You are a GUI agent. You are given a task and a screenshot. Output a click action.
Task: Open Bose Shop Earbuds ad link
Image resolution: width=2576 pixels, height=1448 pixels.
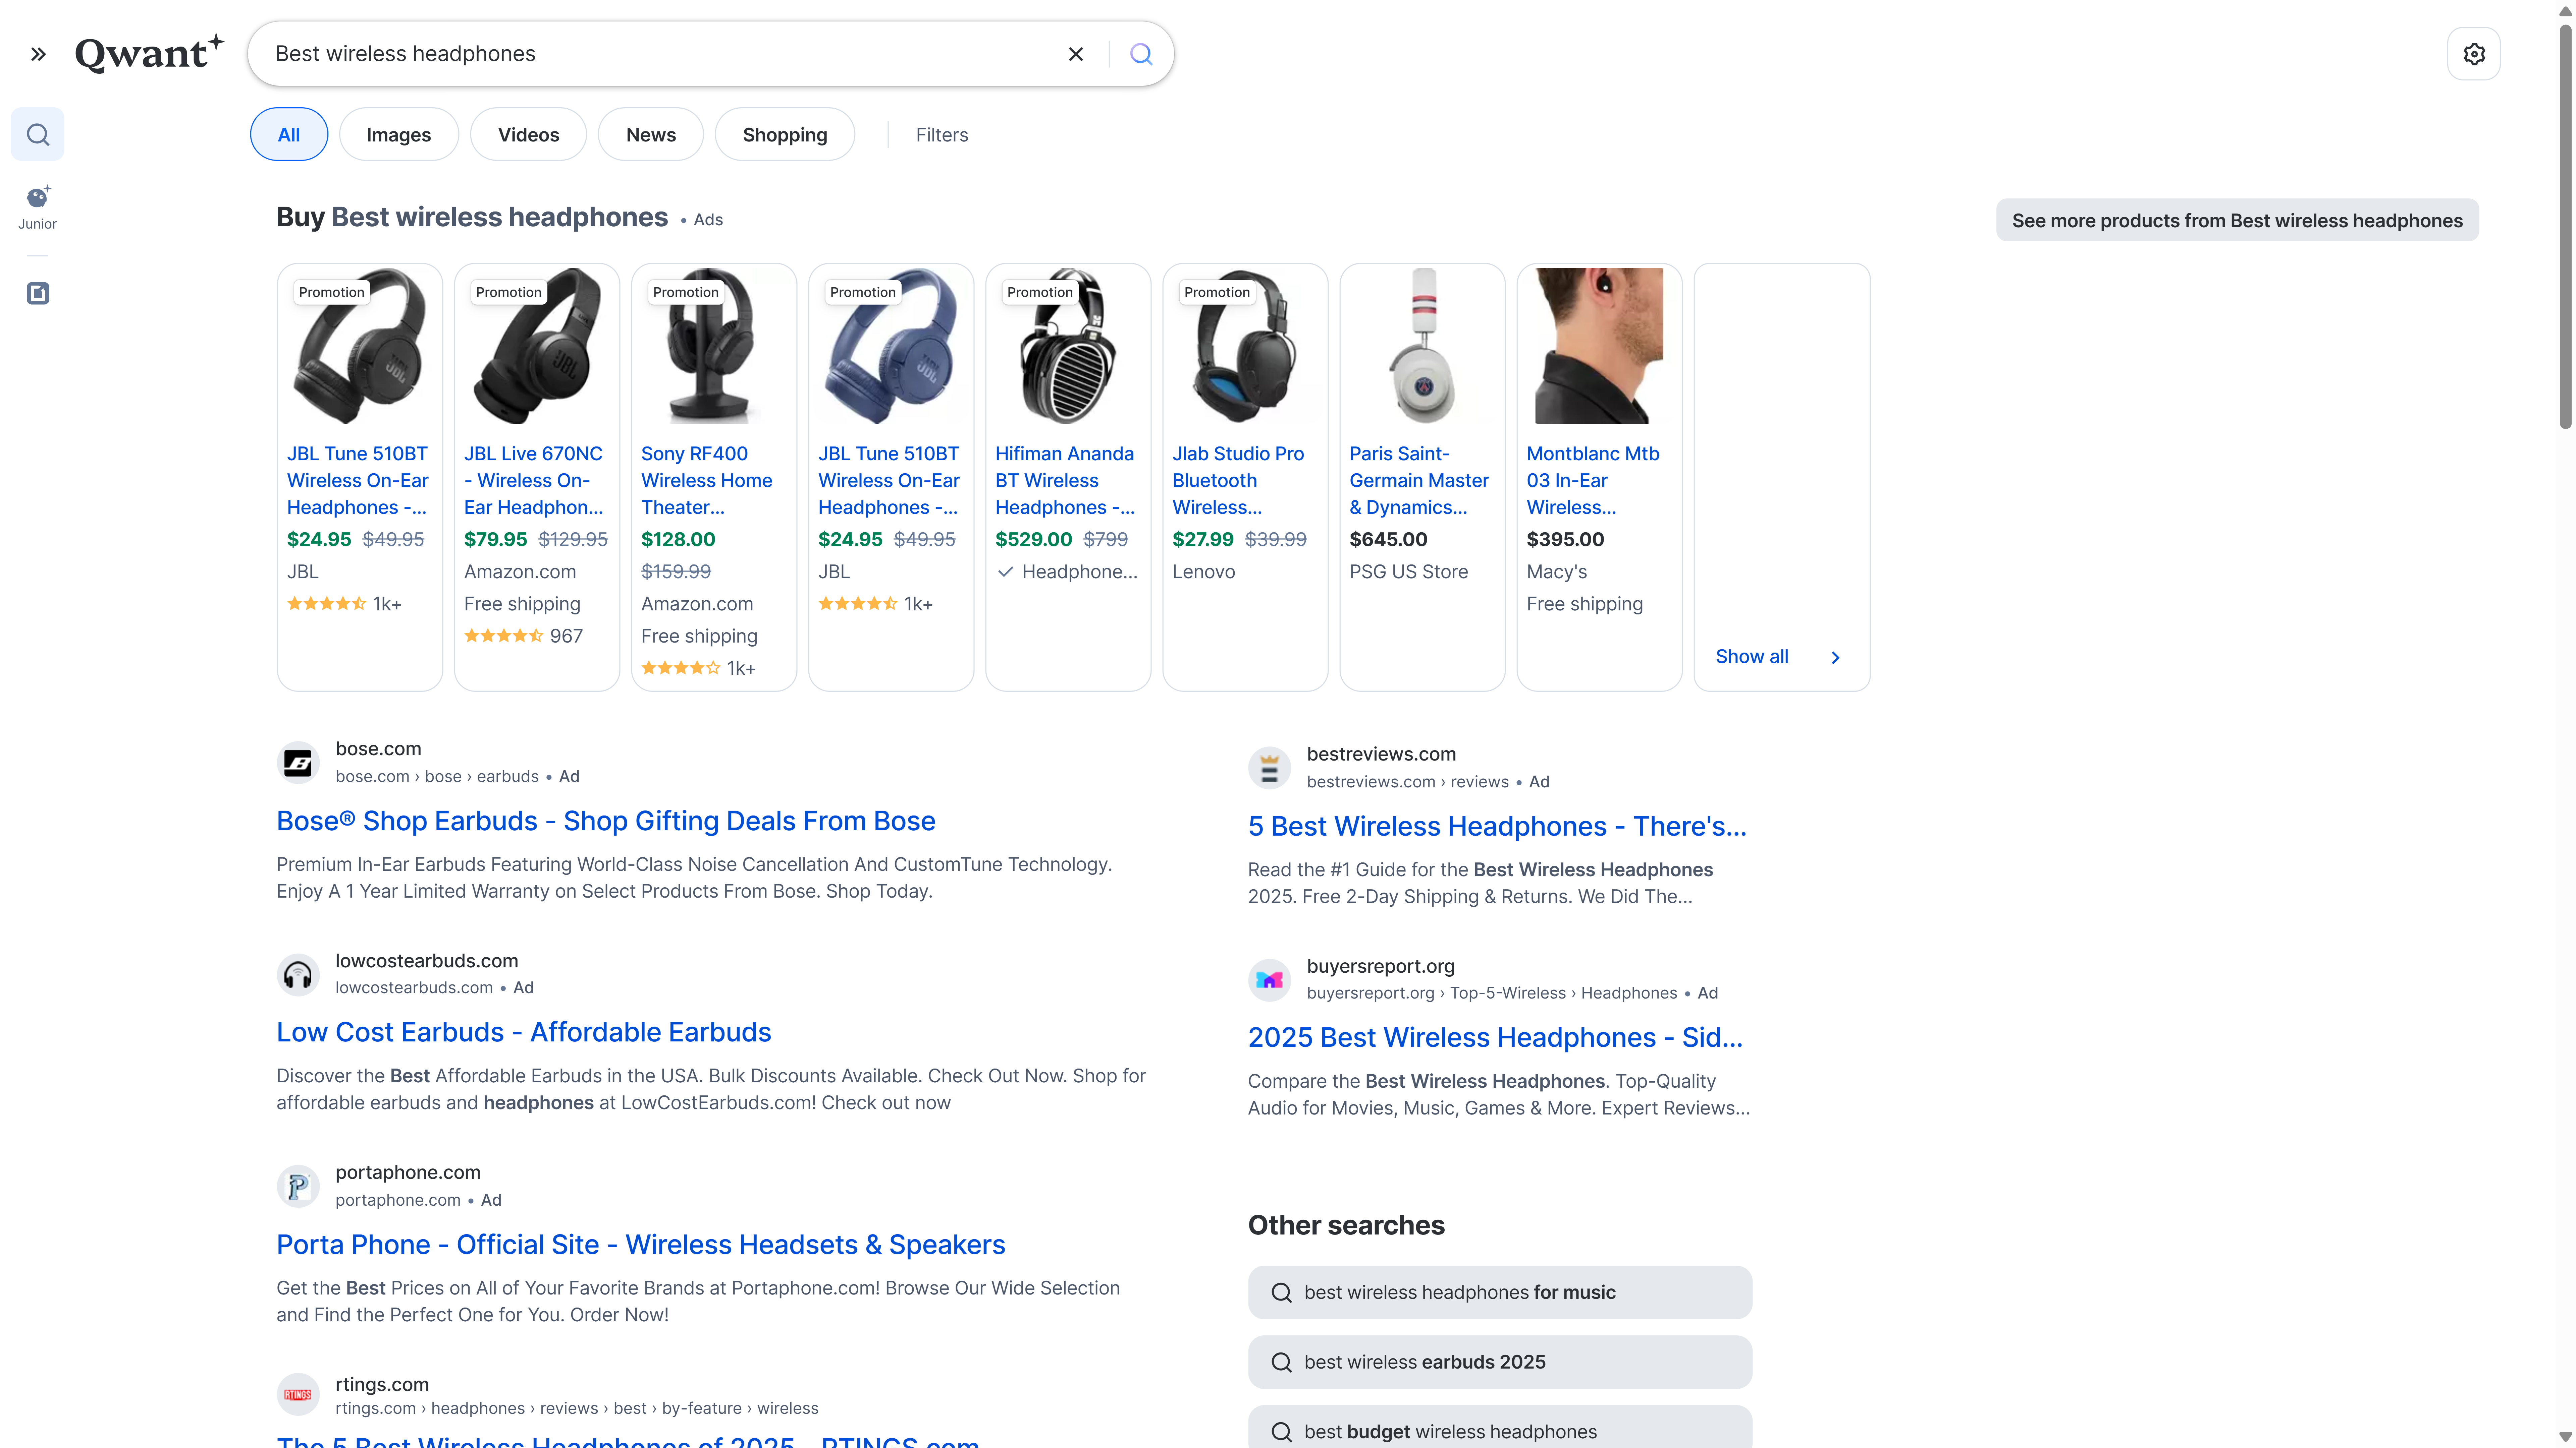[605, 821]
